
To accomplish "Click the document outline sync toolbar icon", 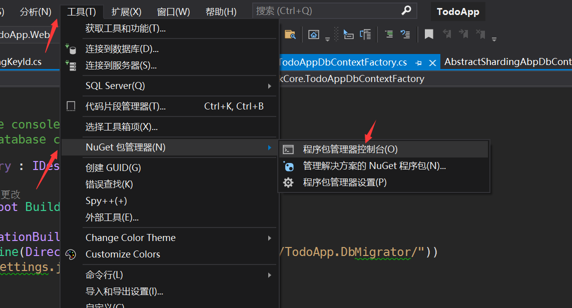I will click(x=365, y=34).
